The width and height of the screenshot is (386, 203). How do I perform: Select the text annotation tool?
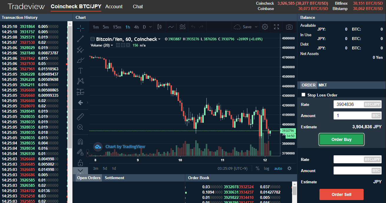[x=80, y=71]
